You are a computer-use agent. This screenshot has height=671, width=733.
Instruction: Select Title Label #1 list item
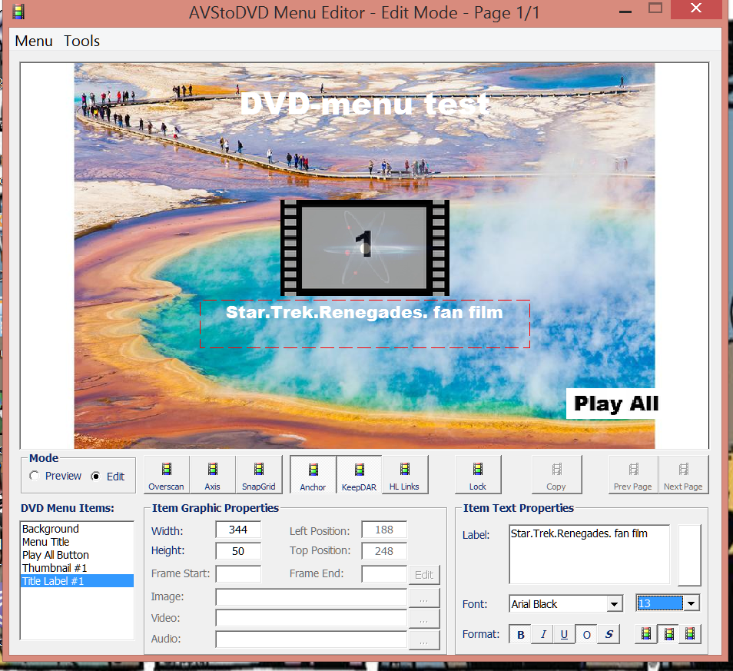[77, 581]
